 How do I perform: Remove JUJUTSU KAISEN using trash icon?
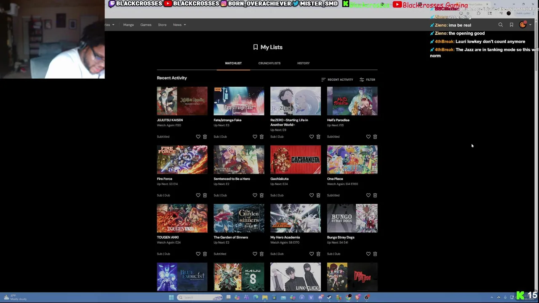pos(205,137)
